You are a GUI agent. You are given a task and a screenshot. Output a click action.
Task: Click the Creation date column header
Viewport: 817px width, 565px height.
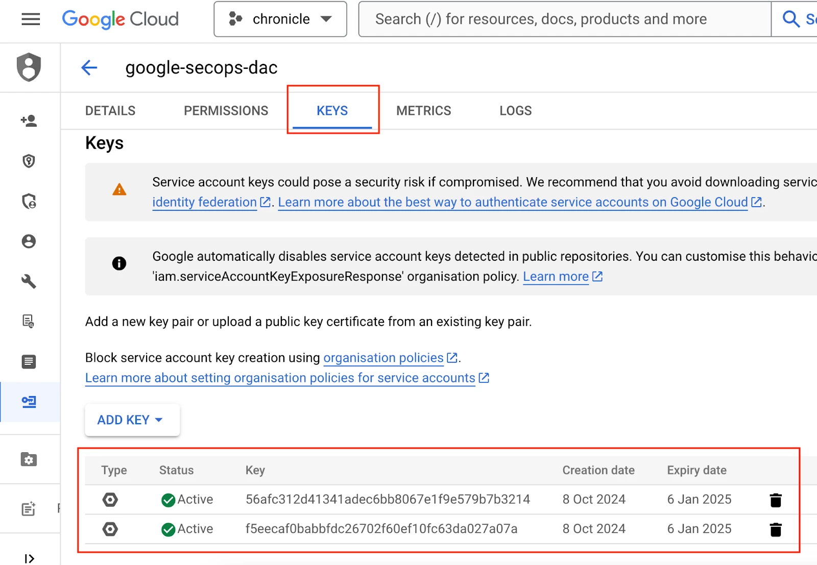click(x=598, y=470)
